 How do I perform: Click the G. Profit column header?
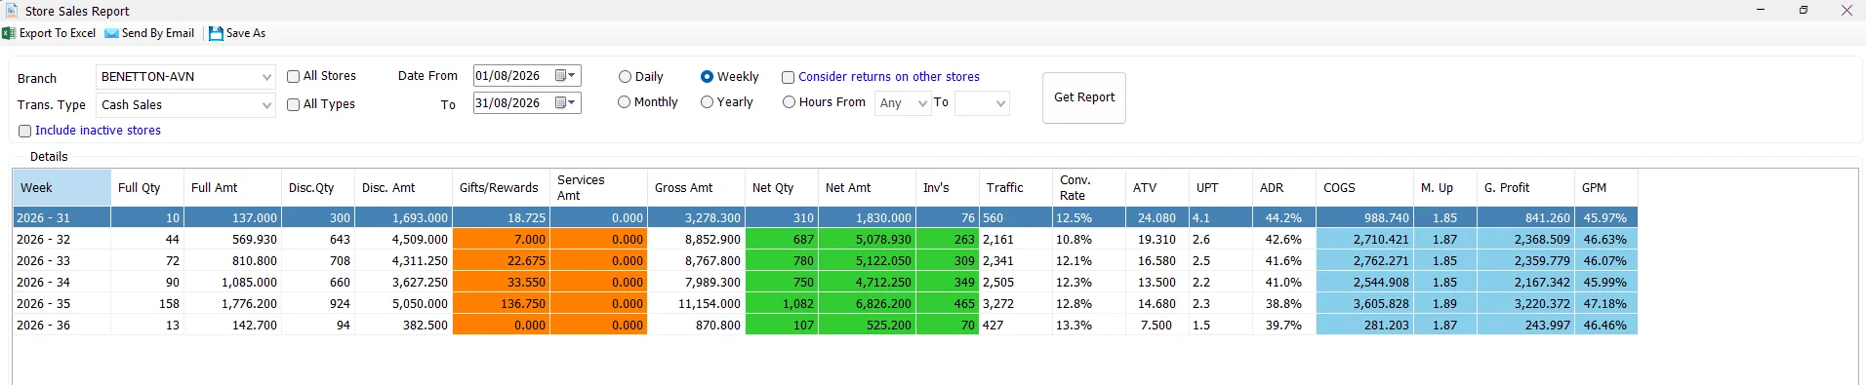point(1525,188)
